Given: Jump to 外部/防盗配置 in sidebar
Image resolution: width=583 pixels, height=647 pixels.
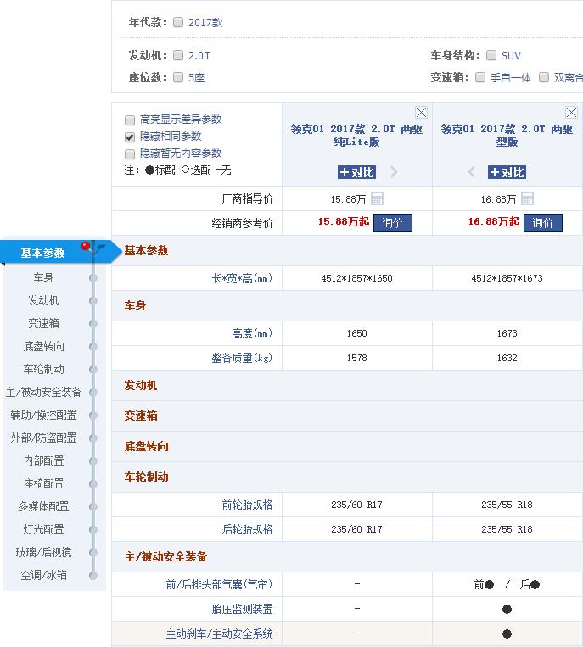Looking at the screenshot, I should [x=43, y=438].
